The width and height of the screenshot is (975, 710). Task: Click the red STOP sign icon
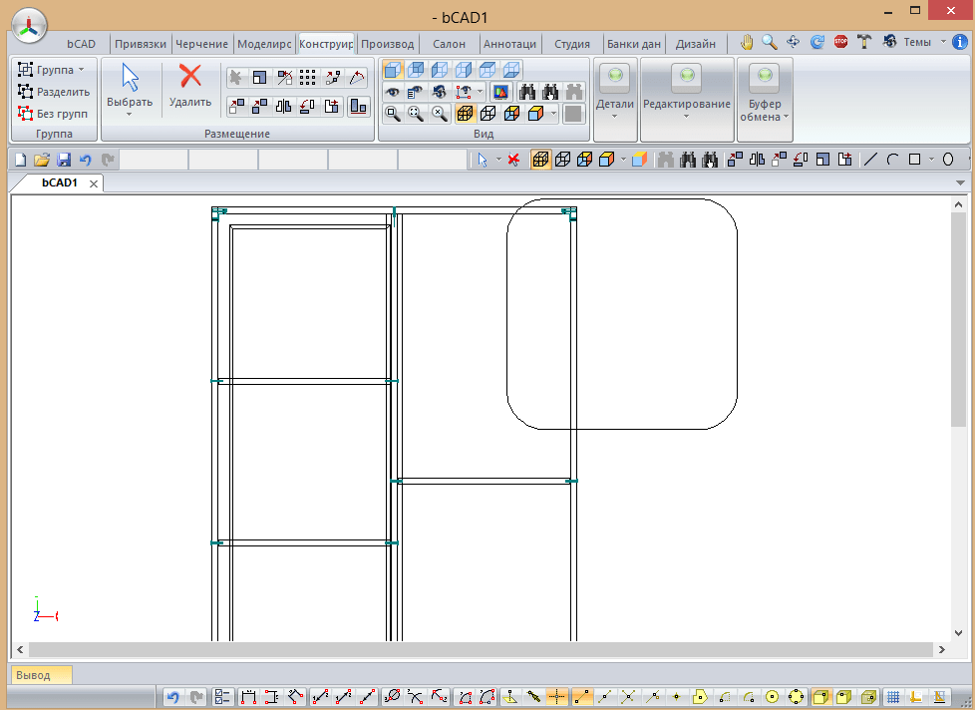click(841, 42)
